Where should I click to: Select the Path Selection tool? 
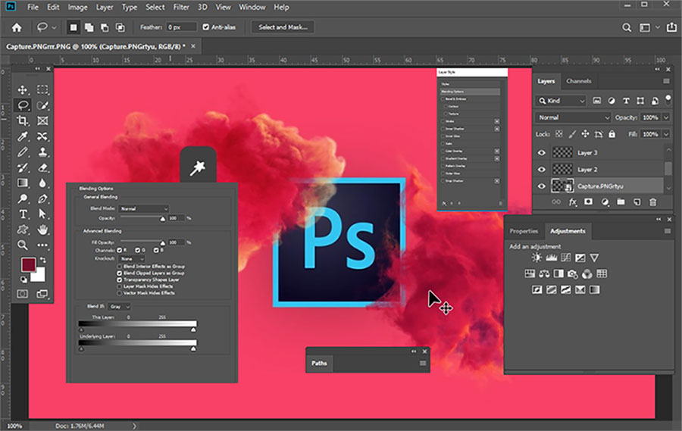(42, 214)
